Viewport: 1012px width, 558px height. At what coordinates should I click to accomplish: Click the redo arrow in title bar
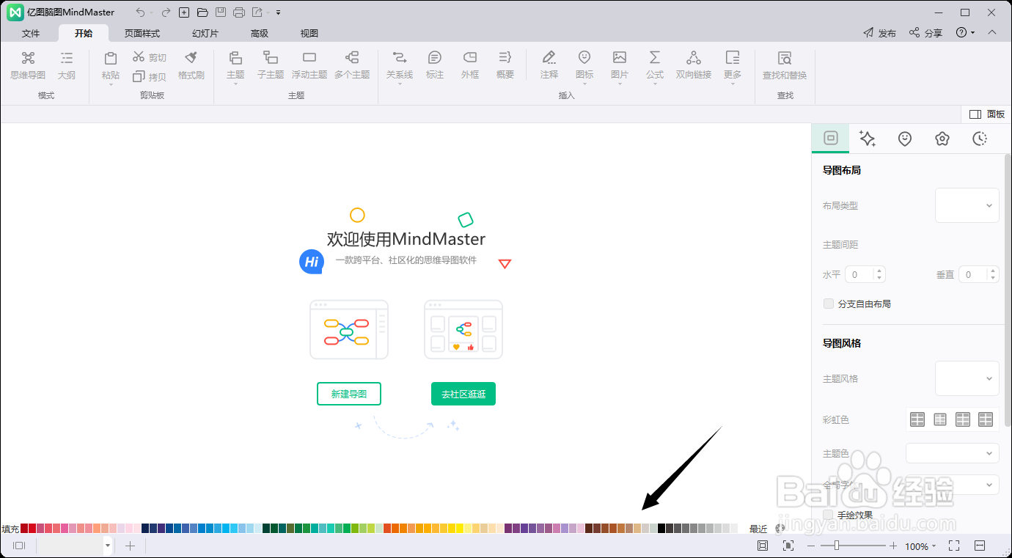pos(166,12)
